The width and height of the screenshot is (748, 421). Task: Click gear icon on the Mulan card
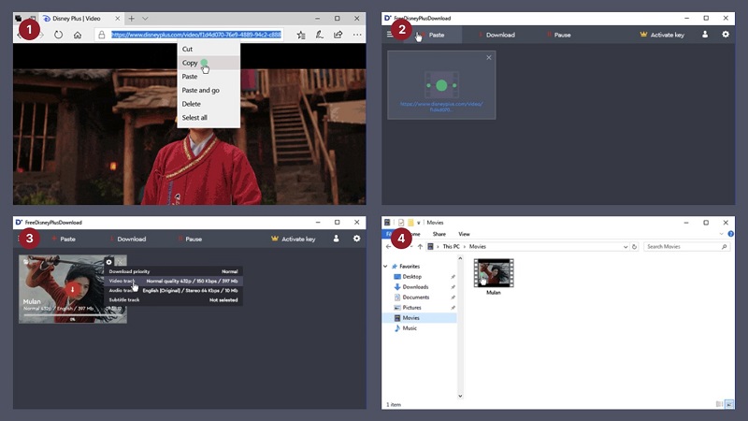pos(108,262)
